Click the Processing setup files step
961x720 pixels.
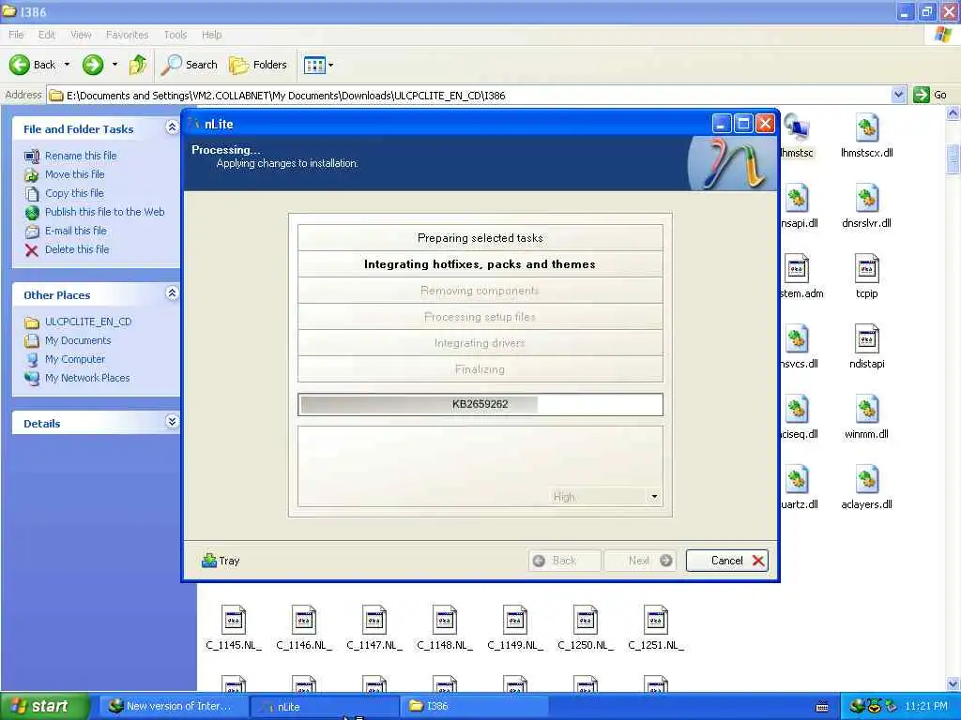pos(480,317)
